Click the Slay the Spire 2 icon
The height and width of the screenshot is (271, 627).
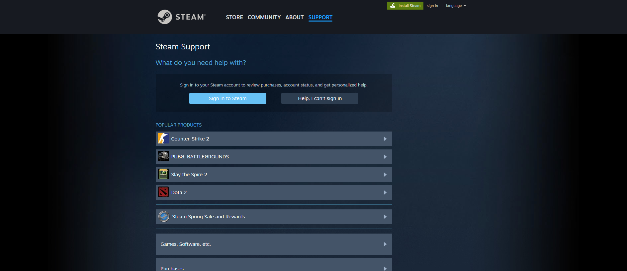pyautogui.click(x=163, y=174)
